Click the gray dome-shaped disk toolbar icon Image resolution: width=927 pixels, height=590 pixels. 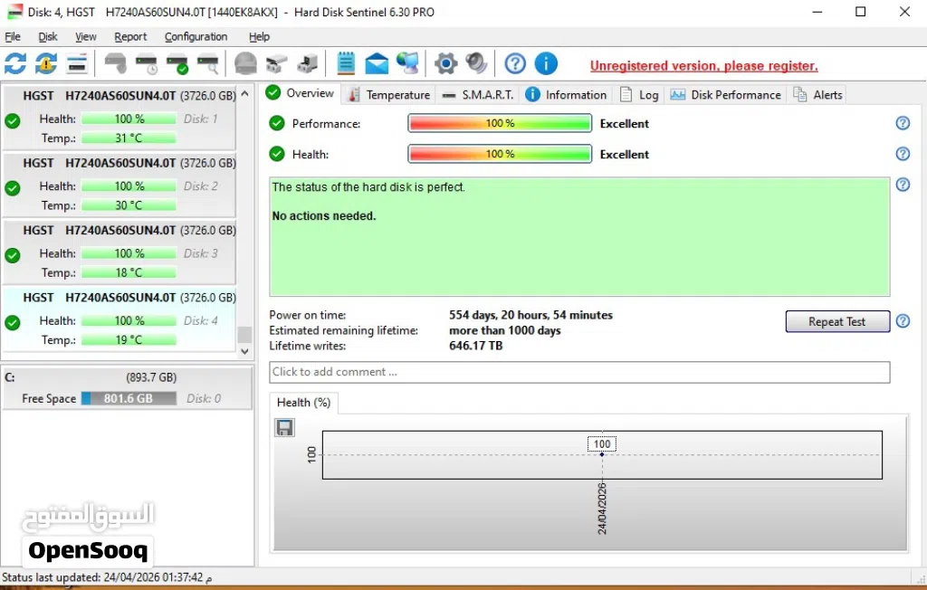point(245,63)
